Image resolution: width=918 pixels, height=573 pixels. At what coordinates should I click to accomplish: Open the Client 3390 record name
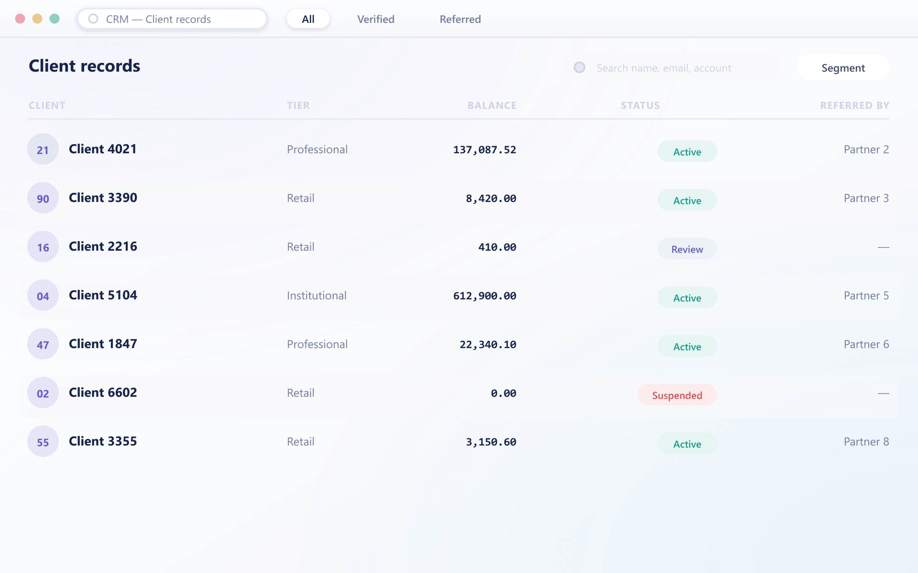click(103, 198)
